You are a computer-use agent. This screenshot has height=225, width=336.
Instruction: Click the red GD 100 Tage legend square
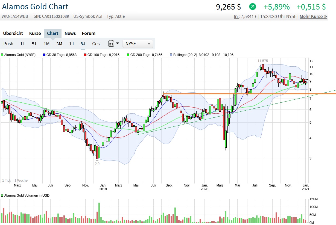pyautogui.click(x=85, y=55)
